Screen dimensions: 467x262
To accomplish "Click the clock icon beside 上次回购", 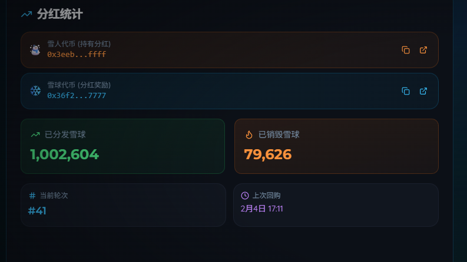I will click(245, 195).
